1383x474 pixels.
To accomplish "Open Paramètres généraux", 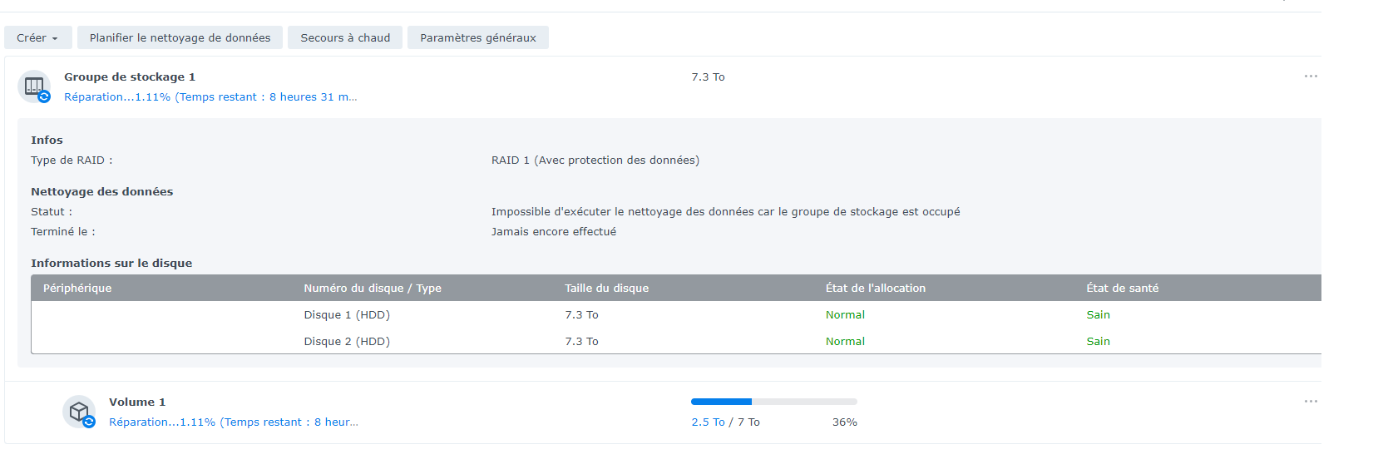I will tap(477, 38).
